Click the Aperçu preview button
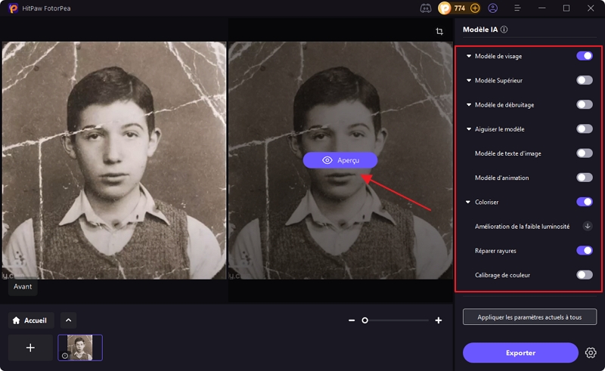The image size is (605, 371). (x=340, y=160)
